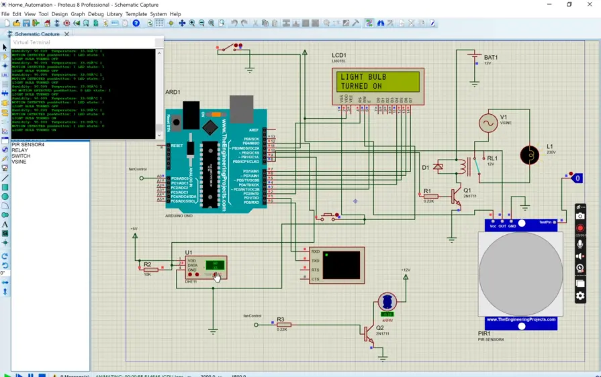Click Virtual Terminal scrollbar down arrow
The width and height of the screenshot is (601, 377).
(x=159, y=135)
